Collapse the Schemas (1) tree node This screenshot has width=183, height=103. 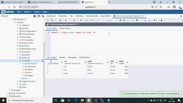pyautogui.click(x=12, y=19)
